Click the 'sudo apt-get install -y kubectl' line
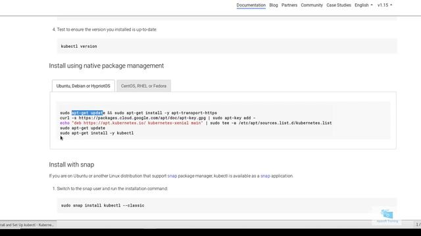 97,133
